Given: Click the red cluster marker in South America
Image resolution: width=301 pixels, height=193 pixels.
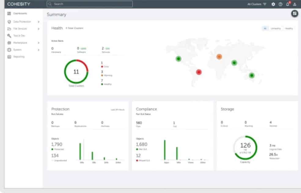Looking at the screenshot, I should tap(199, 72).
